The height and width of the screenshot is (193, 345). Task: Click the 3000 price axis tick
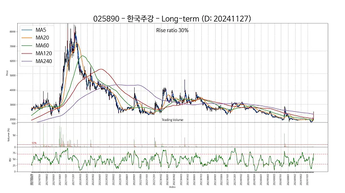[12, 105]
